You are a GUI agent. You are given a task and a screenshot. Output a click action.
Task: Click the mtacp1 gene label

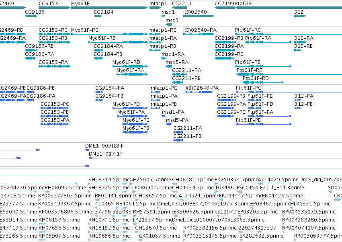(x=158, y=4)
